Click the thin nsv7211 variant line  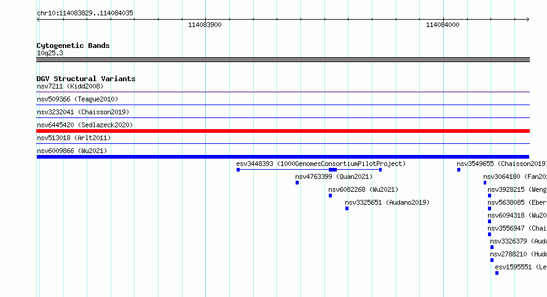tap(283, 92)
